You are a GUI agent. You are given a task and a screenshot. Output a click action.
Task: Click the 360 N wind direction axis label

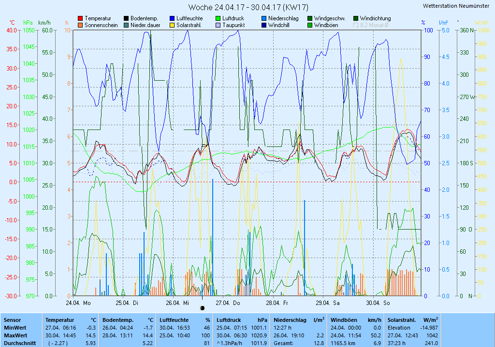point(467,30)
